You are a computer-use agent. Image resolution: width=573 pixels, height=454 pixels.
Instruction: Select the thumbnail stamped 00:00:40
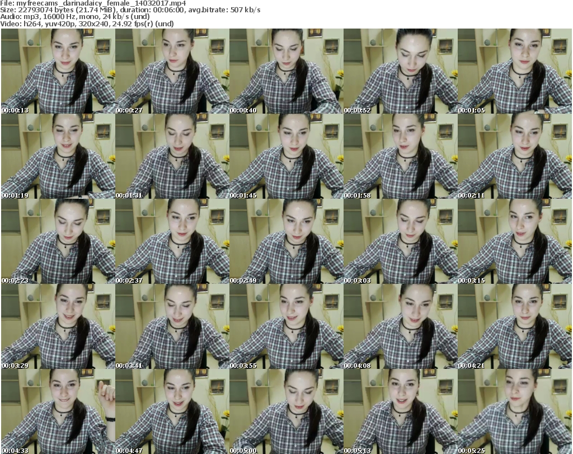286,71
